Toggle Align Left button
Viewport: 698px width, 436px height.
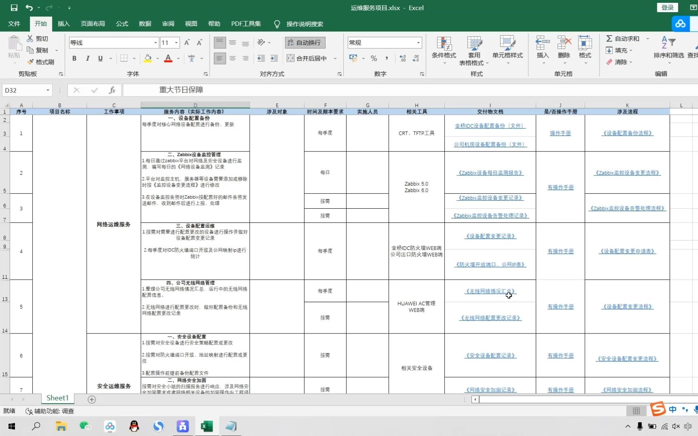[220, 58]
